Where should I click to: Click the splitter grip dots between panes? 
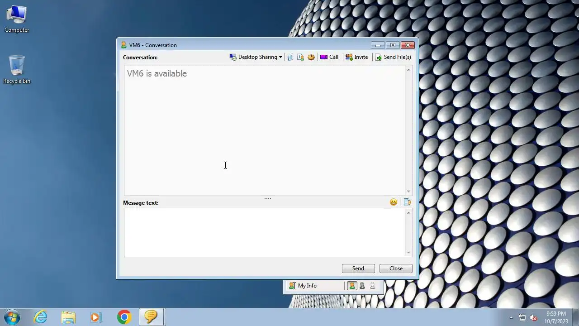(268, 198)
